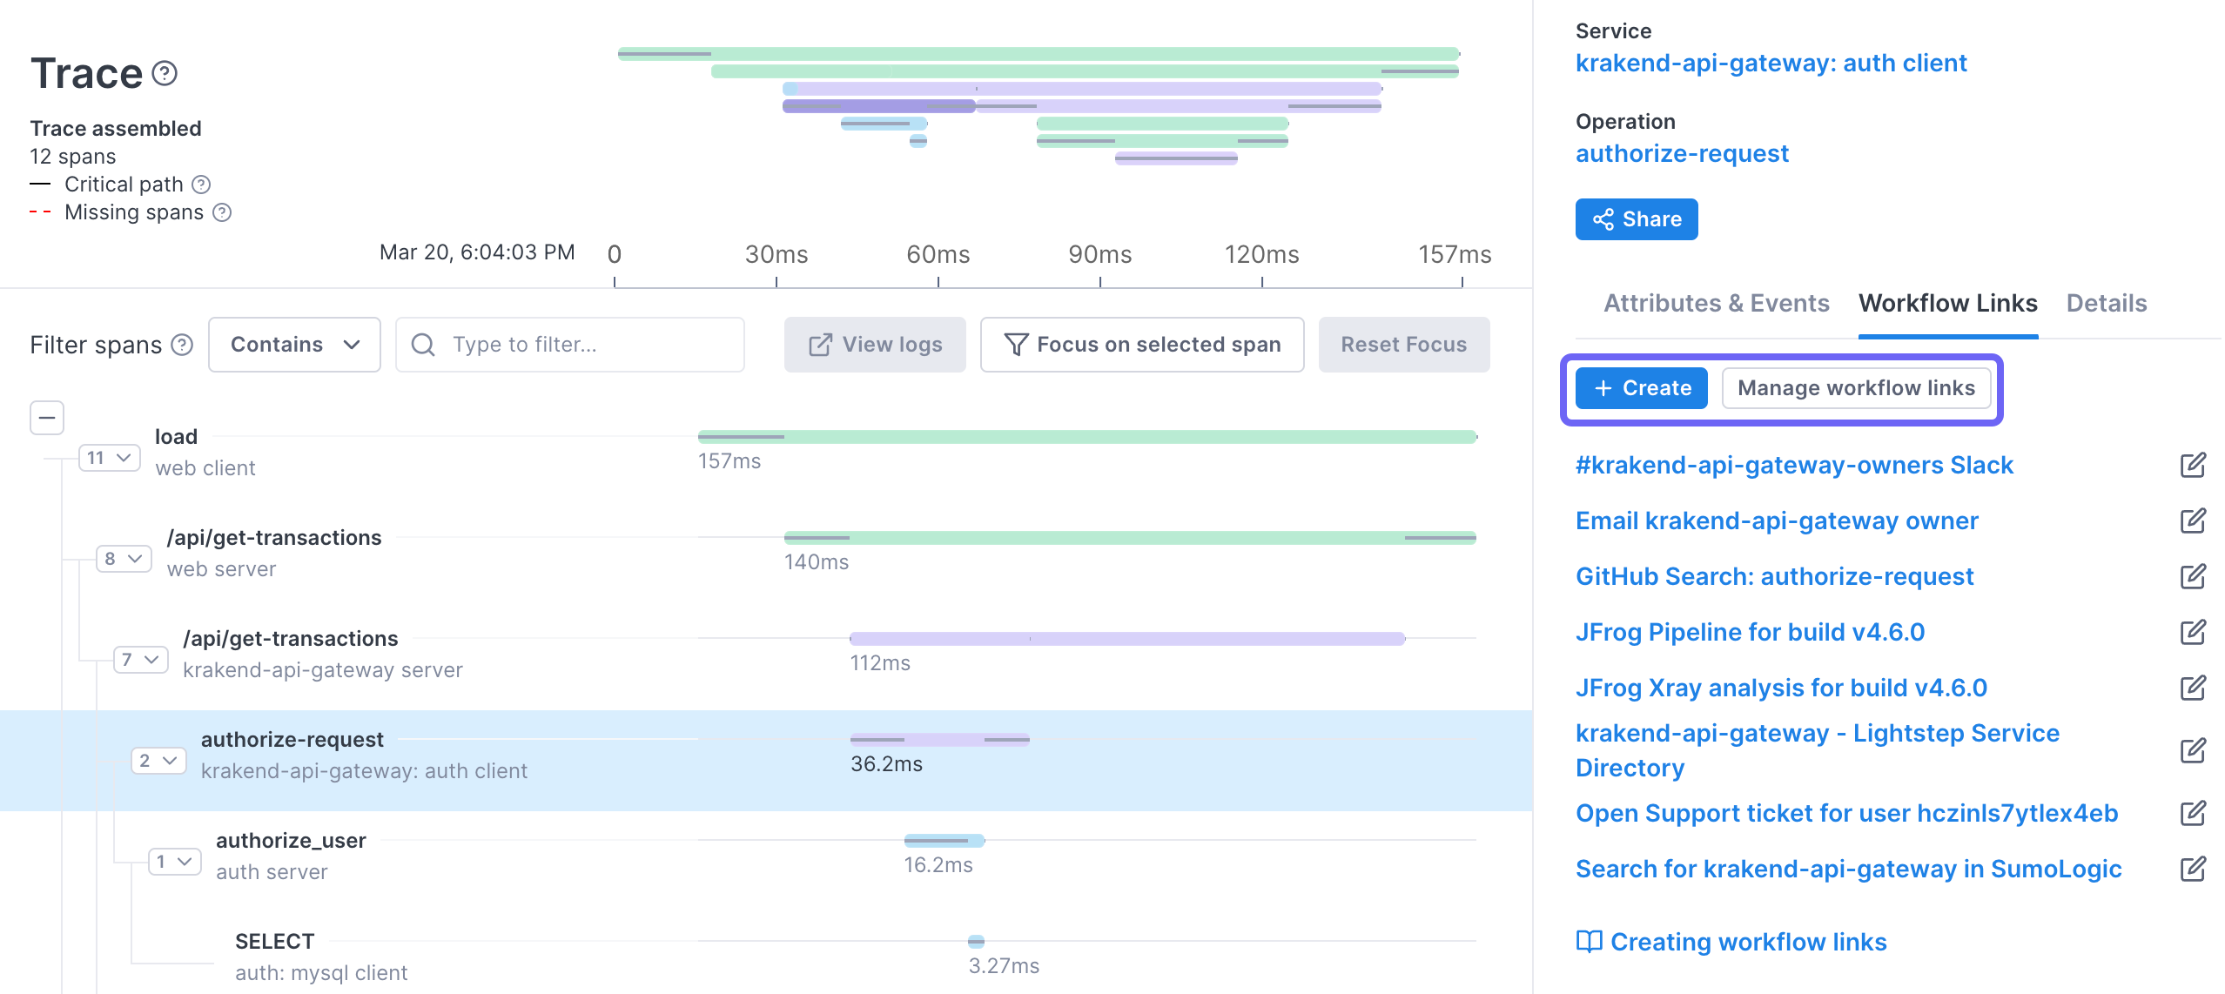Image resolution: width=2225 pixels, height=994 pixels.
Task: Click the Missing spans help icon
Action: tap(222, 212)
